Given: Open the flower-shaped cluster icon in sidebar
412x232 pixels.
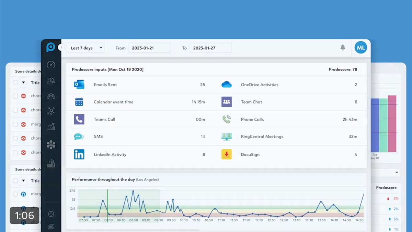Looking at the screenshot, I should (x=51, y=145).
